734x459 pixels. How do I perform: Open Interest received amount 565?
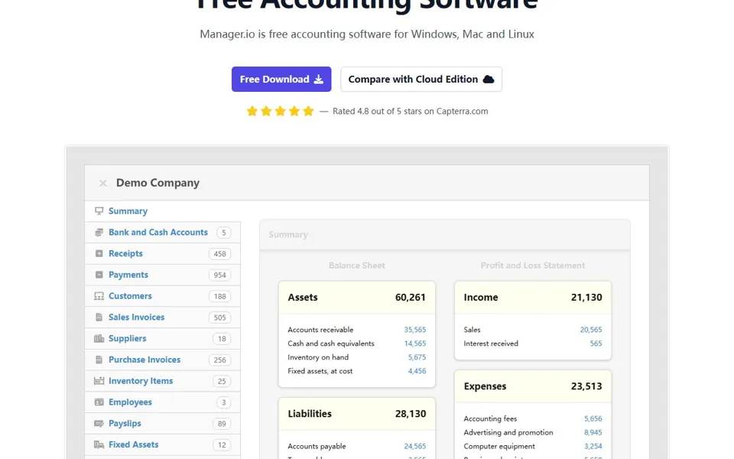[x=596, y=343]
